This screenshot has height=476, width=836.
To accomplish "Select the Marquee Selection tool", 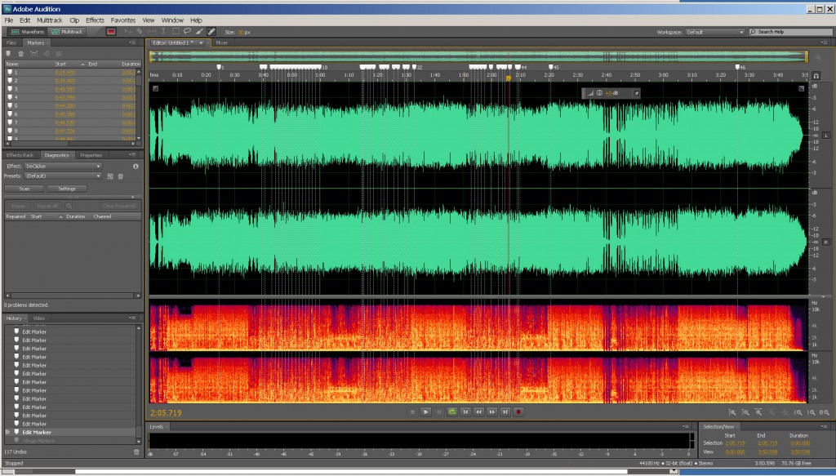I will [176, 32].
